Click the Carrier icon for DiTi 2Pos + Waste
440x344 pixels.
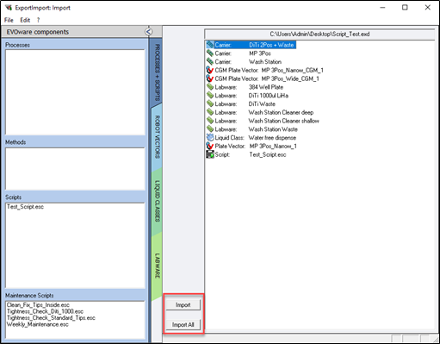point(210,45)
